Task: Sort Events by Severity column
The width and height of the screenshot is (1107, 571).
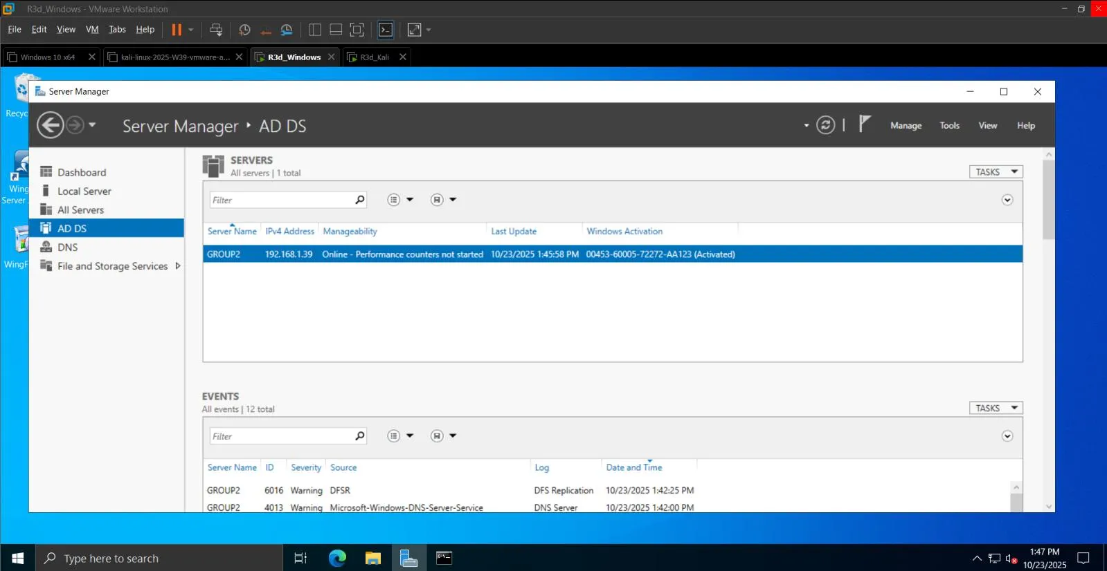Action: tap(306, 468)
